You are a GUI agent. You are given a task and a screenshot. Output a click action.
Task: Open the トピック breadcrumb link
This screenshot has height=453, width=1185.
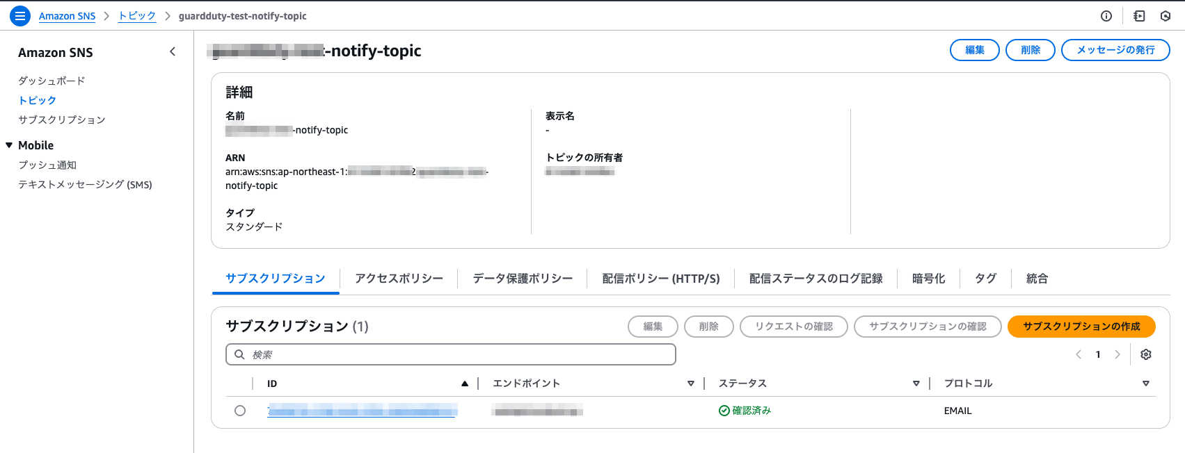(x=137, y=16)
